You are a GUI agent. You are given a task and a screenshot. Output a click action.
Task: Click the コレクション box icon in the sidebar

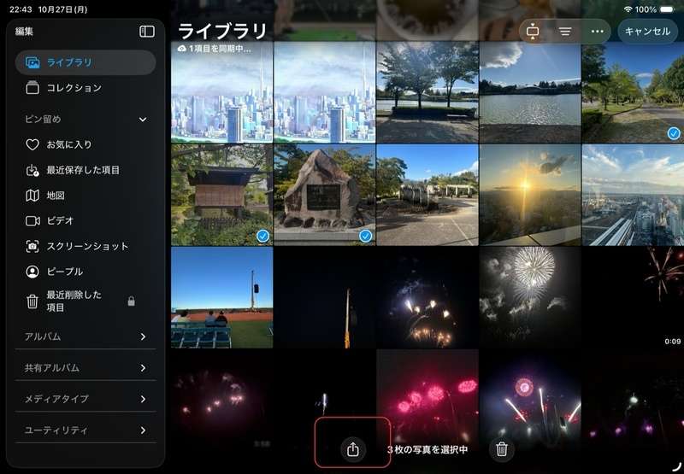pyautogui.click(x=32, y=88)
